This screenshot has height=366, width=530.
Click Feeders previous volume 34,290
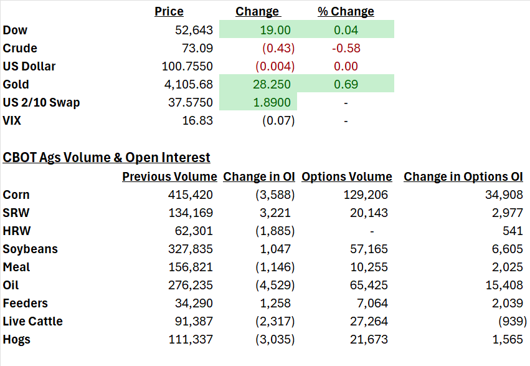[x=194, y=304]
